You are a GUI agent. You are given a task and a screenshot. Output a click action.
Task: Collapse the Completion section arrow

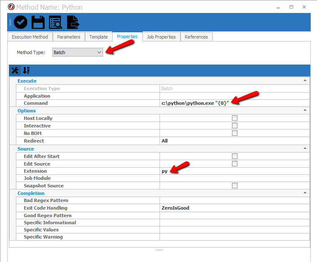click(x=305, y=193)
